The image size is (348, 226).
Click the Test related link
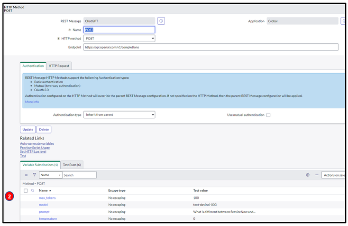pyautogui.click(x=23, y=156)
